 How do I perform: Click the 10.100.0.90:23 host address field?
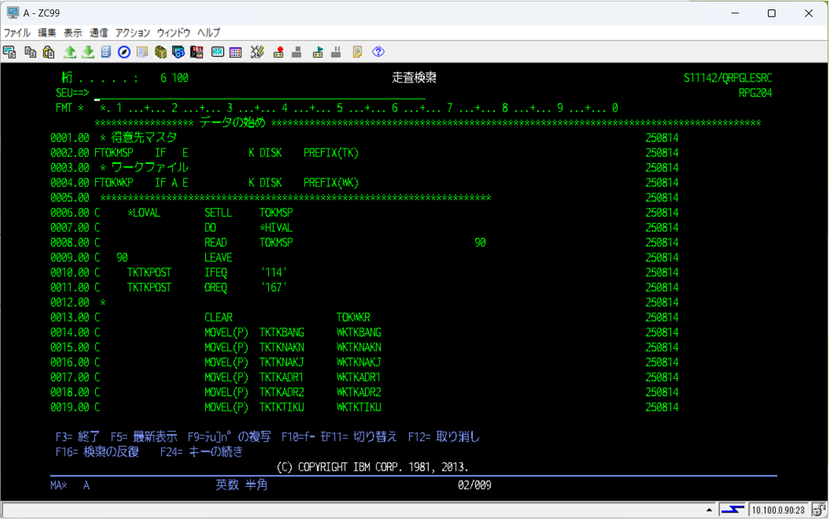778,510
